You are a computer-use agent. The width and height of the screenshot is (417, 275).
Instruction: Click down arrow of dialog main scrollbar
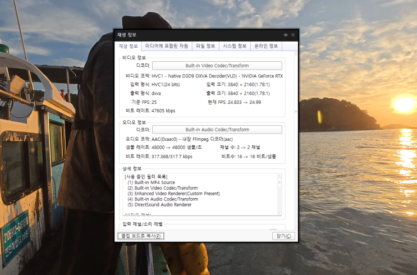296,228
